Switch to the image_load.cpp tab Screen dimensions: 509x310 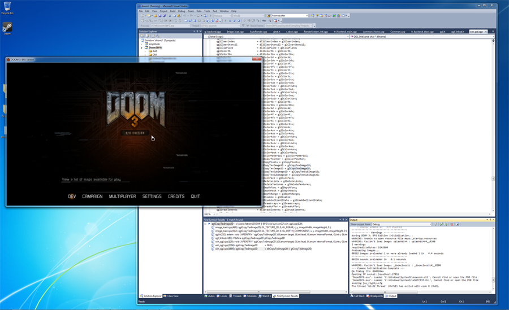(235, 32)
